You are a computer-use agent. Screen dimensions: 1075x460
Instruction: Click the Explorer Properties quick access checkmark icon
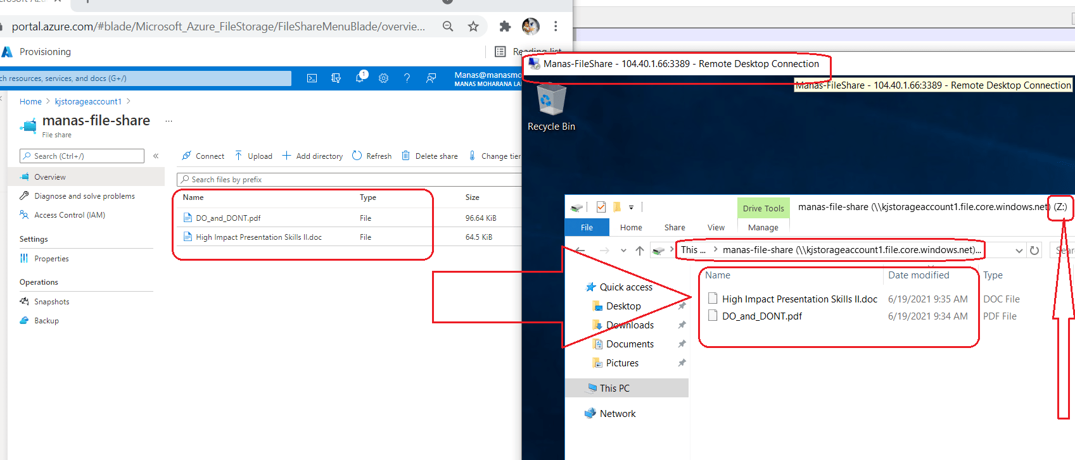pos(601,207)
